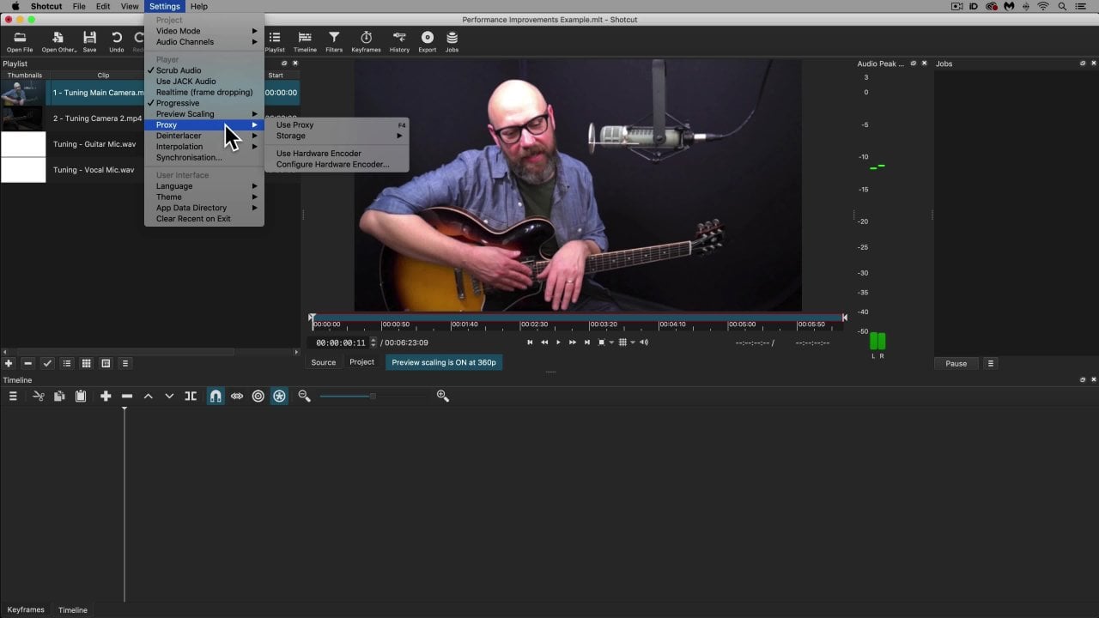Expand the Storage submenu

[291, 136]
